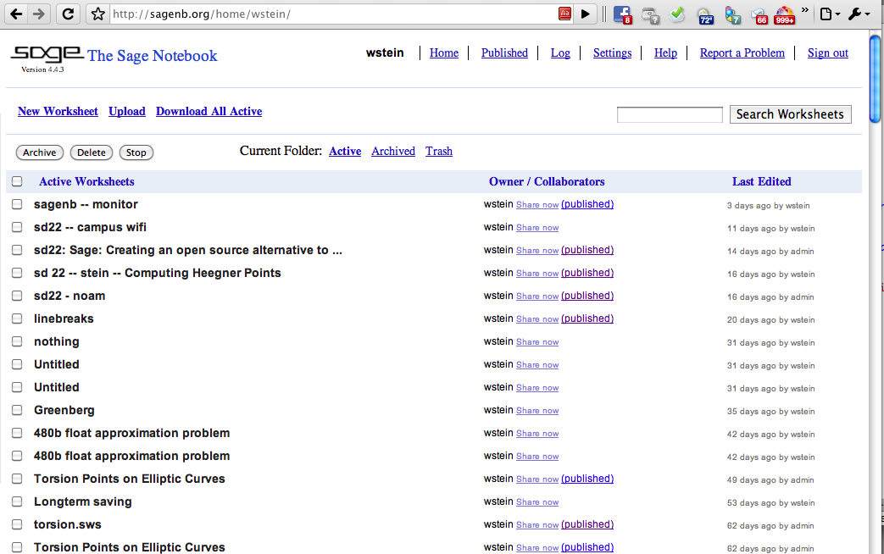This screenshot has width=884, height=554.
Task: Switch to the Trash folder
Action: click(x=439, y=151)
